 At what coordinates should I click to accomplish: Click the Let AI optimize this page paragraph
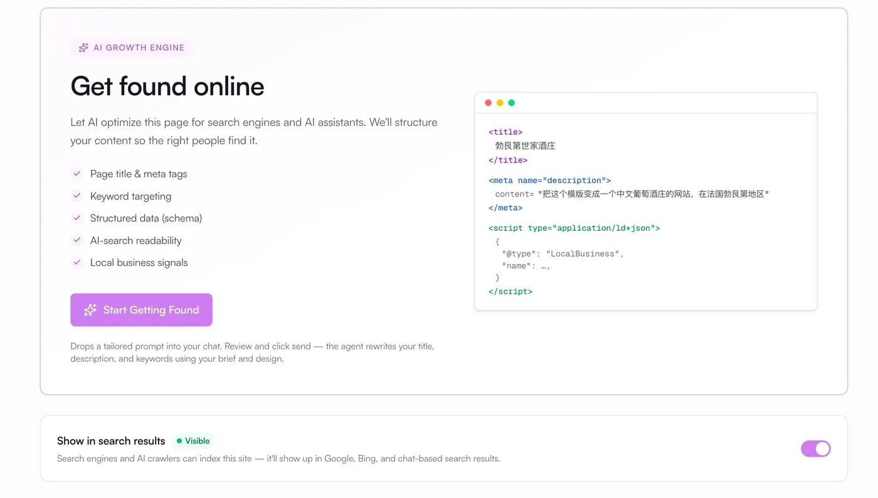(x=254, y=131)
